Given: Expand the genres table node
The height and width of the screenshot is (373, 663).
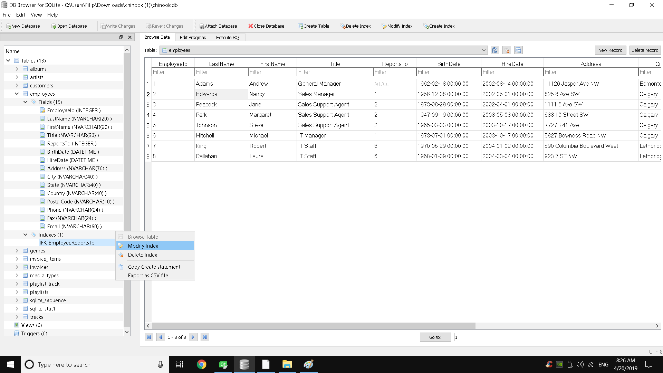Looking at the screenshot, I should click(17, 251).
